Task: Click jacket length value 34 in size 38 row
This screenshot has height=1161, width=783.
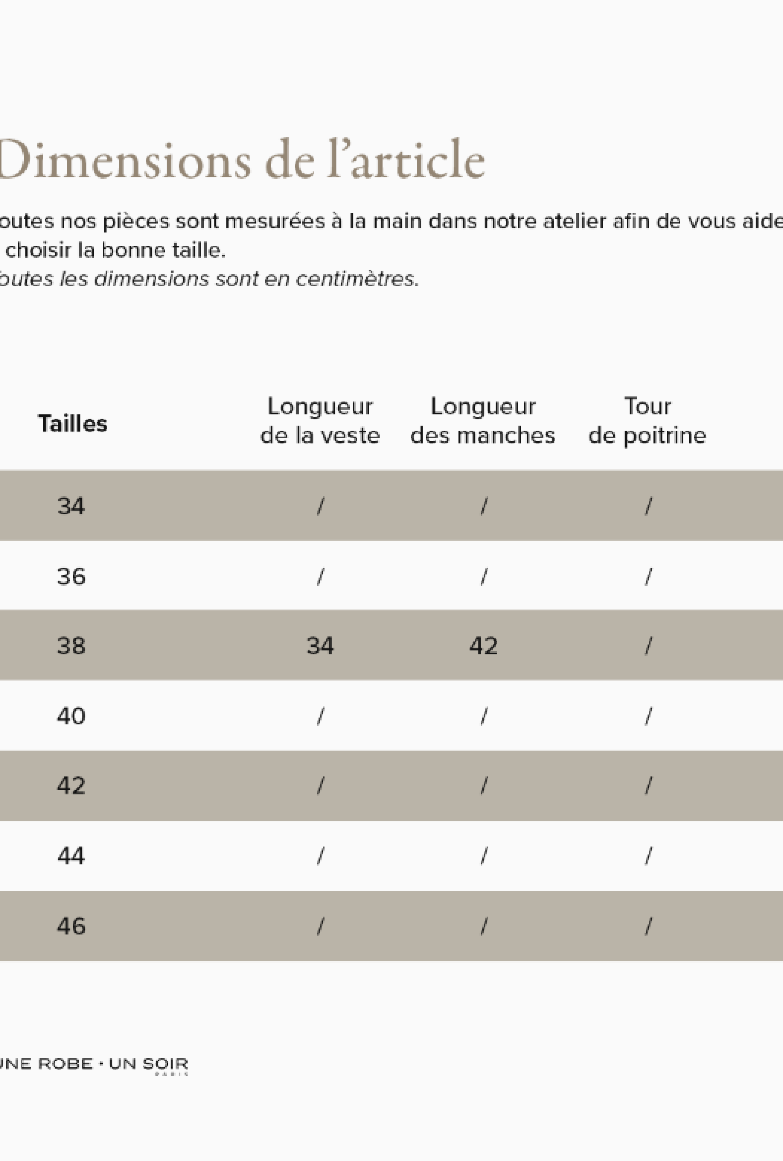Action: 320,646
